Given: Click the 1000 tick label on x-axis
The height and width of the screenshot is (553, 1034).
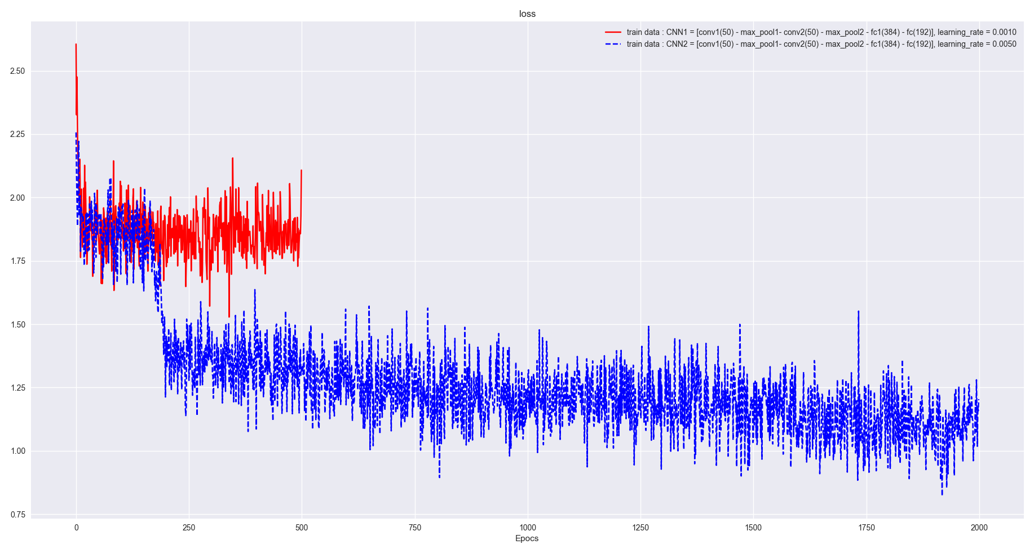Looking at the screenshot, I should coord(528,526).
